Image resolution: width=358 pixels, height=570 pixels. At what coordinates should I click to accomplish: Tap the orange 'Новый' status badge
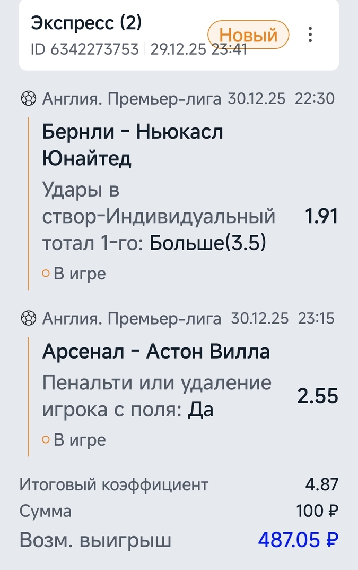[248, 35]
